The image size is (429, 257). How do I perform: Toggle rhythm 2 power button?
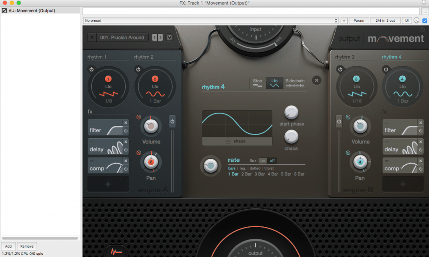[x=138, y=69]
